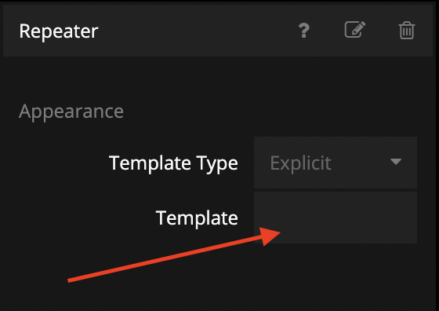
Task: Click the Template Type label
Action: tap(173, 163)
